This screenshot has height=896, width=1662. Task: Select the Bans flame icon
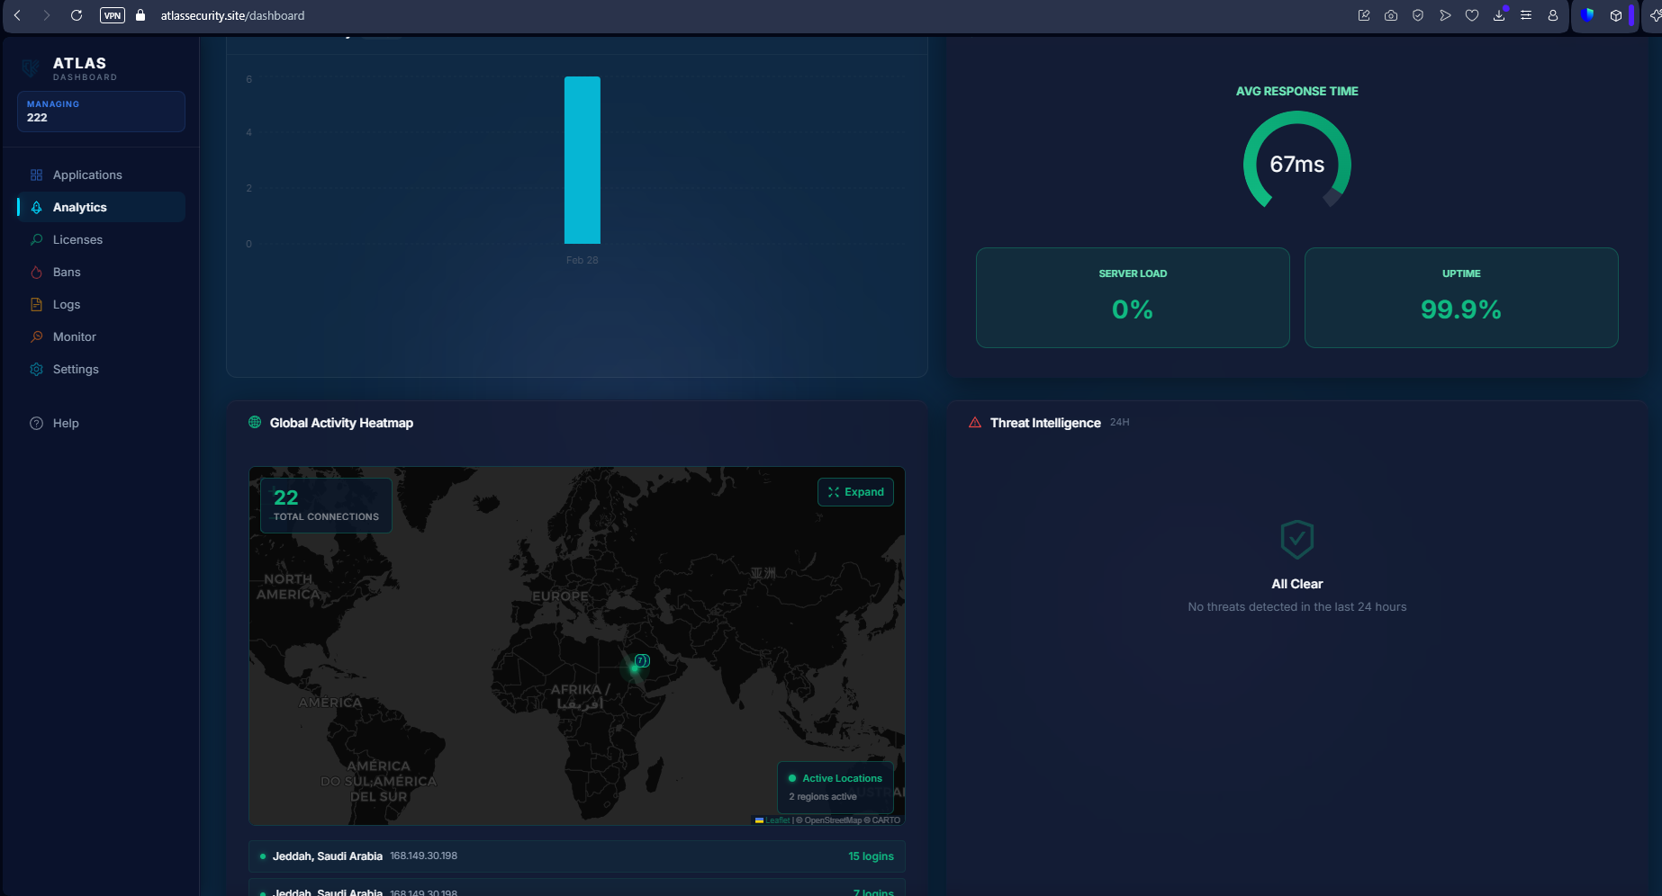pos(36,272)
